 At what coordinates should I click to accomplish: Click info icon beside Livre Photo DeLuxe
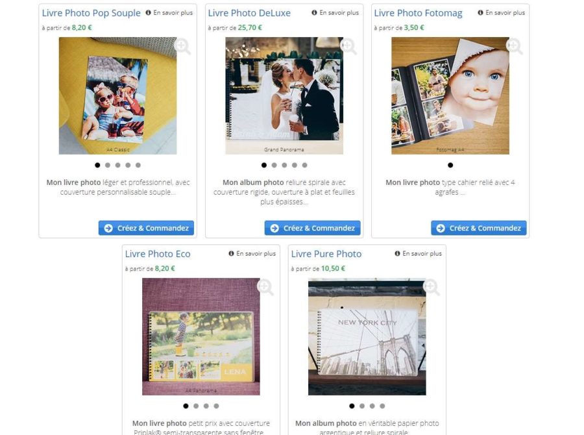click(314, 13)
